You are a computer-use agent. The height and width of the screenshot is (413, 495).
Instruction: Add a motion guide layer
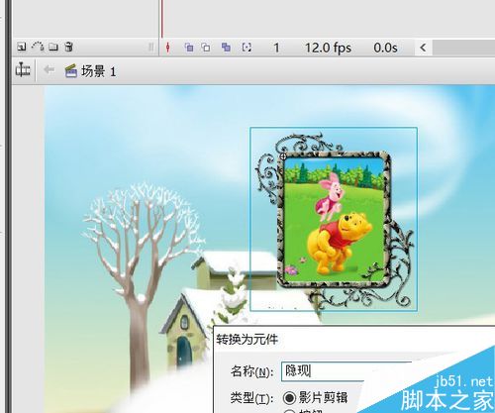(38, 47)
